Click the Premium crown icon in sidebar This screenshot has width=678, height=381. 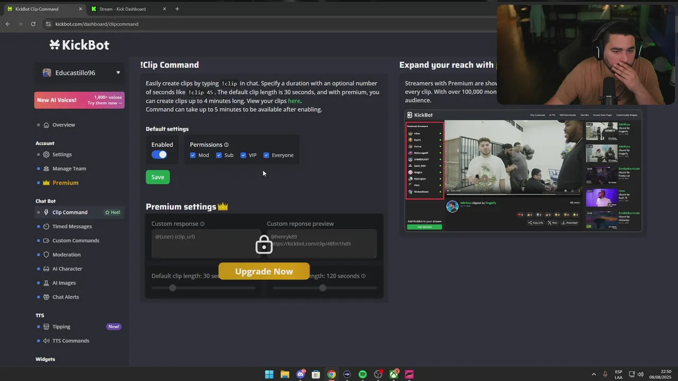pyautogui.click(x=46, y=183)
